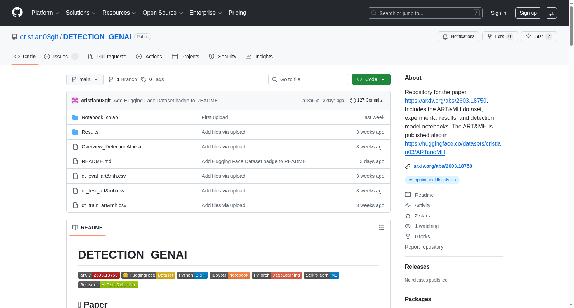
Task: Open the README outline list icon
Action: pos(381,228)
